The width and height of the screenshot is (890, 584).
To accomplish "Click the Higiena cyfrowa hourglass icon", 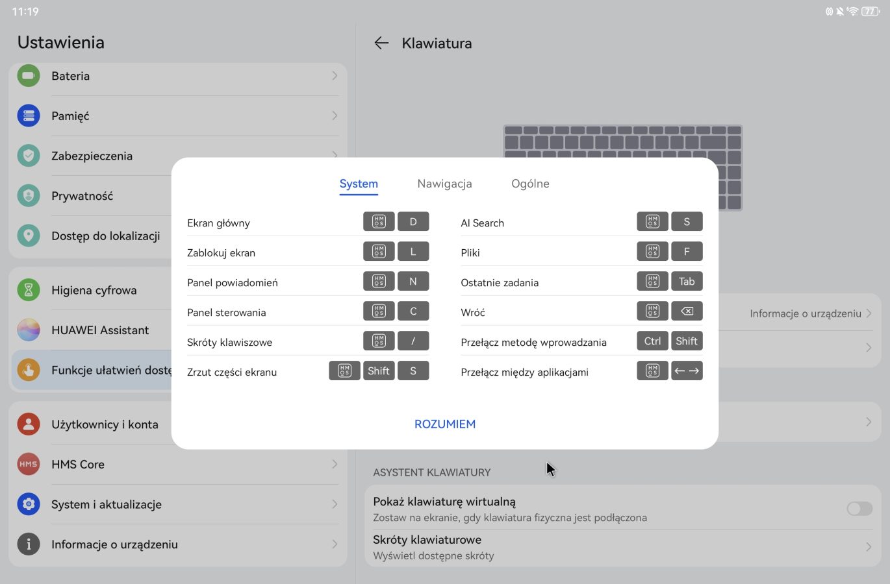I will coord(29,290).
